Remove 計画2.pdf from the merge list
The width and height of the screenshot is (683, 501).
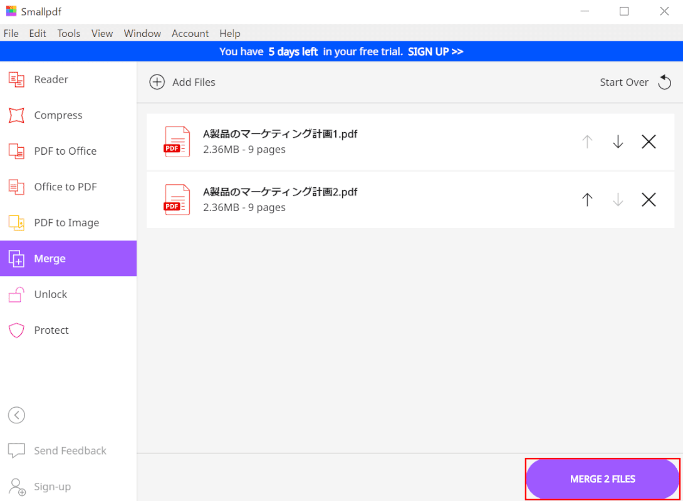click(649, 200)
